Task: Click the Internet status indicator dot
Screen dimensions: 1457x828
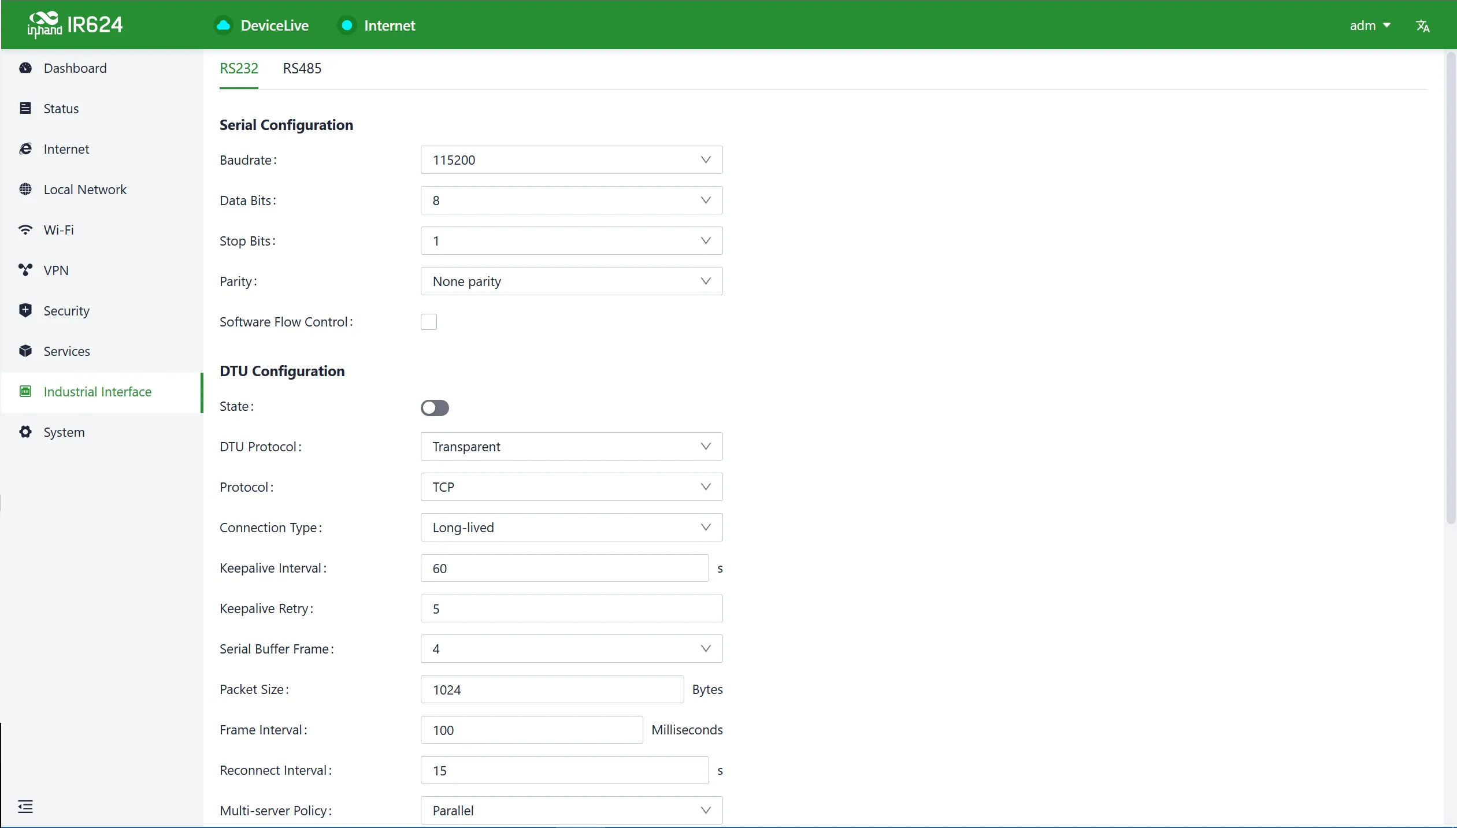Action: 347,25
